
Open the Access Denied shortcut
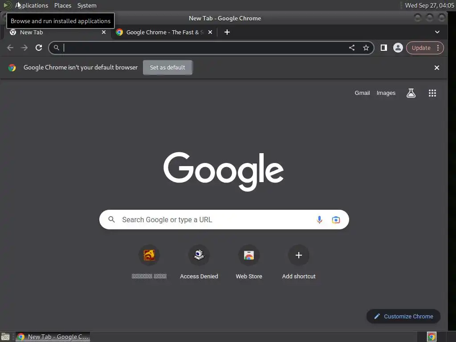(199, 255)
